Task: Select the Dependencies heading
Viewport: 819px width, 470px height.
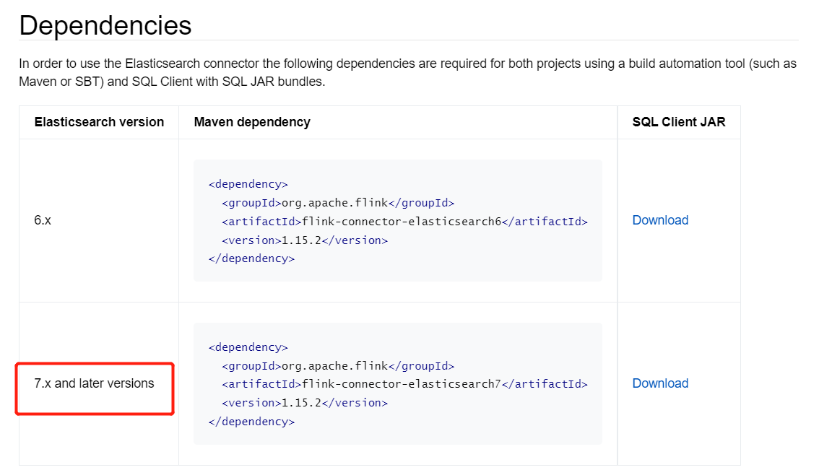Action: tap(105, 25)
